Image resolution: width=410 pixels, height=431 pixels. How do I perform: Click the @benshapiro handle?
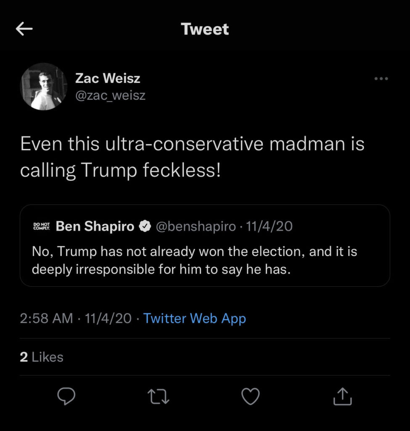pos(196,226)
